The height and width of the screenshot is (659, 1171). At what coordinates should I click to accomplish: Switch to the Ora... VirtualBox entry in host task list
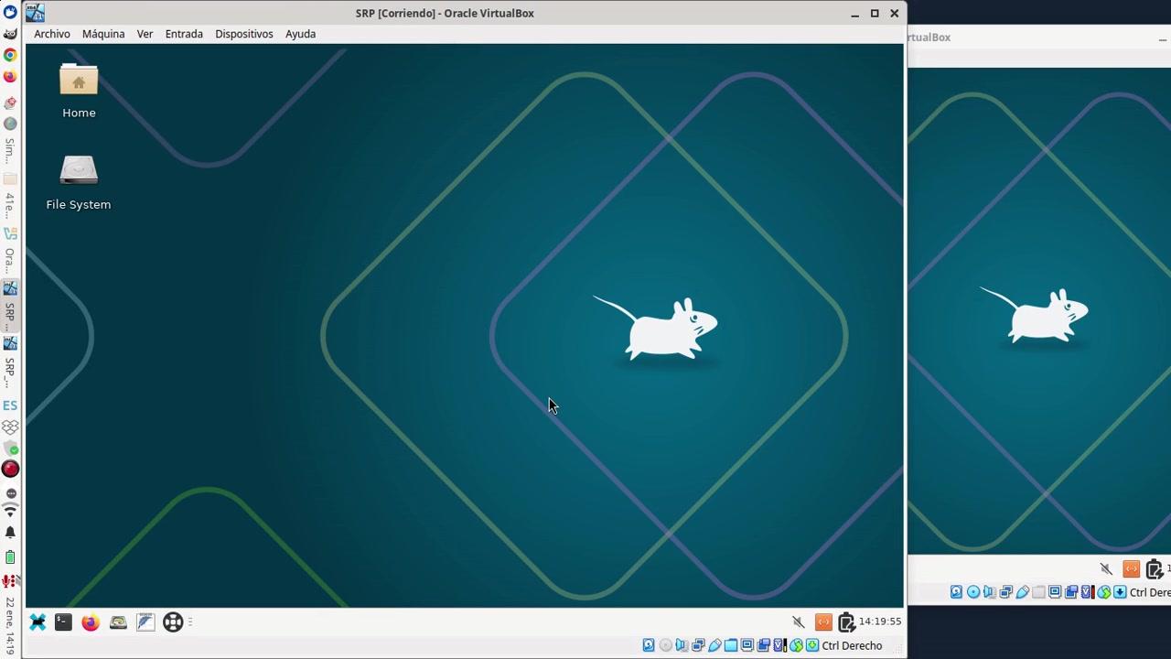10,251
